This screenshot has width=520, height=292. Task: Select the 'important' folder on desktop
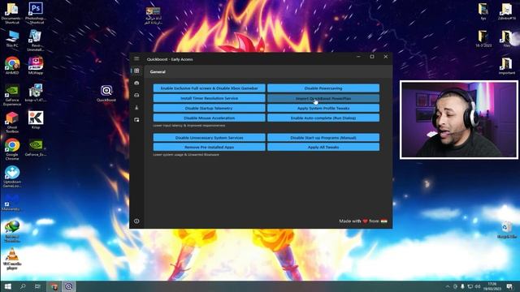tap(507, 66)
